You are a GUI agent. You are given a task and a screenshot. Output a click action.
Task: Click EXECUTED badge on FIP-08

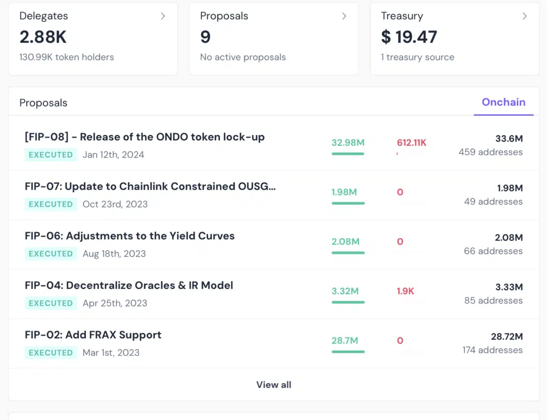click(x=51, y=155)
